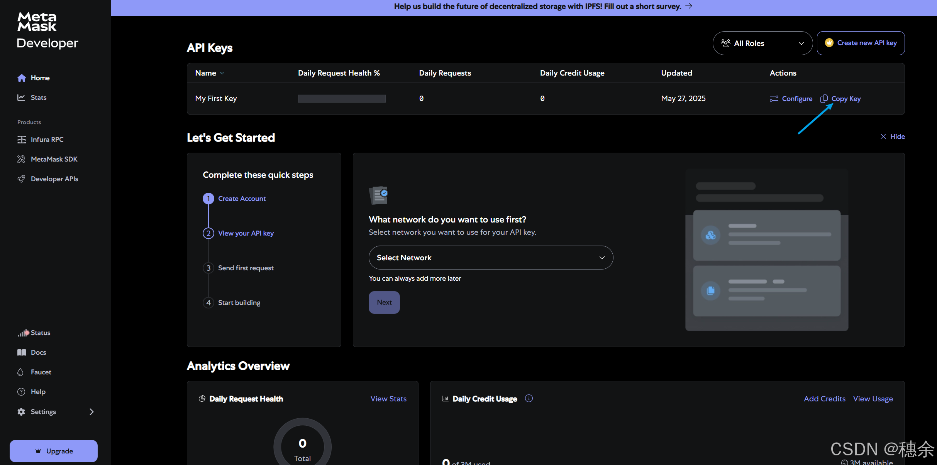Click the Faucet droplet icon
Viewport: 937px width, 465px height.
tap(21, 372)
